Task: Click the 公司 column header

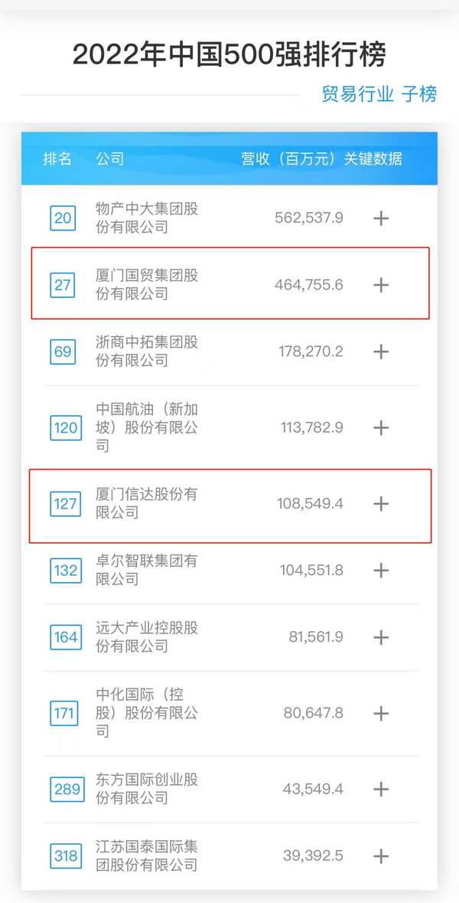Action: [109, 159]
